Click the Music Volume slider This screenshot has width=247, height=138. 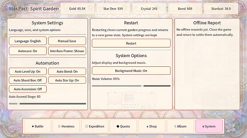[131, 86]
